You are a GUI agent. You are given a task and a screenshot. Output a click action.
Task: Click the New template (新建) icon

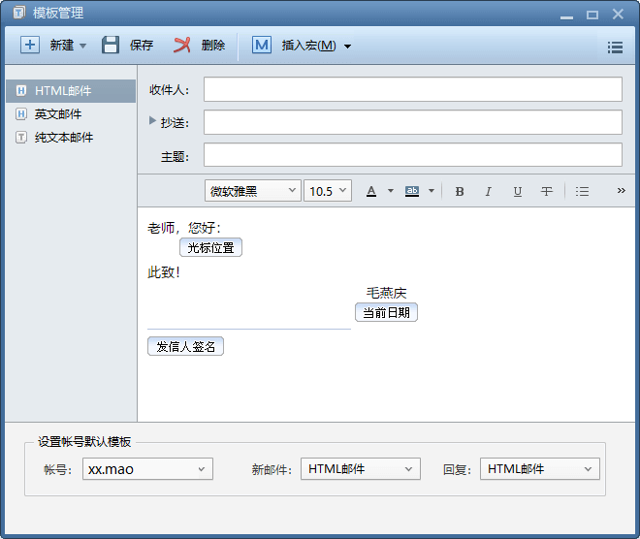pos(31,46)
